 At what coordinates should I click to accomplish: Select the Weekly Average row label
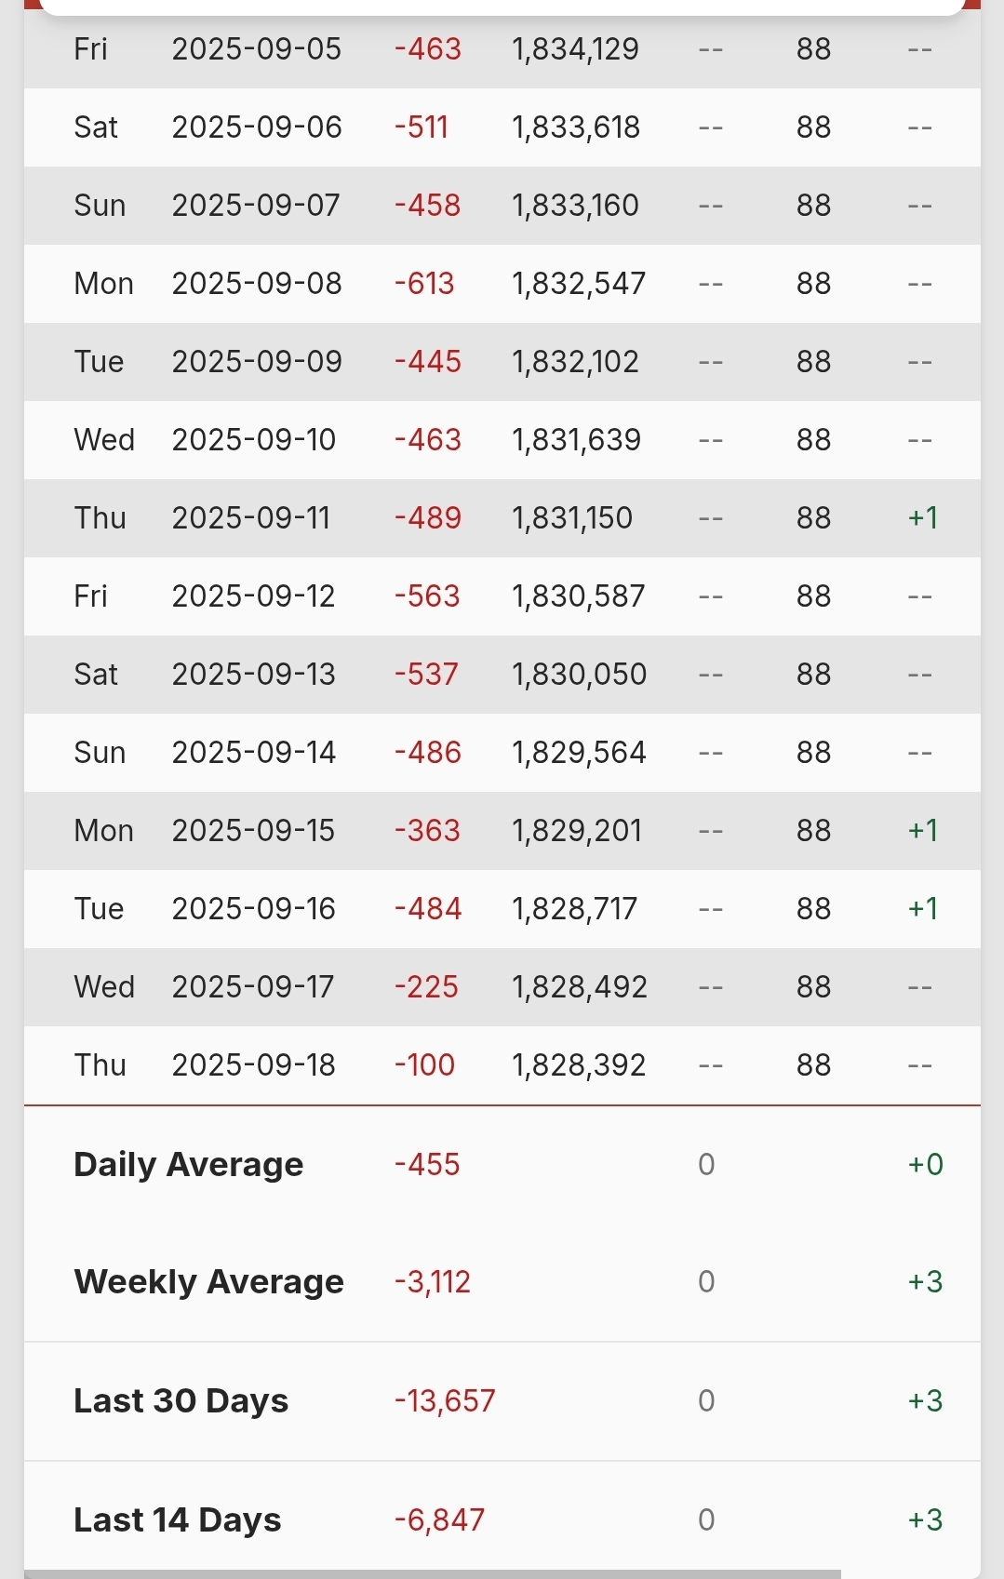click(x=208, y=1282)
